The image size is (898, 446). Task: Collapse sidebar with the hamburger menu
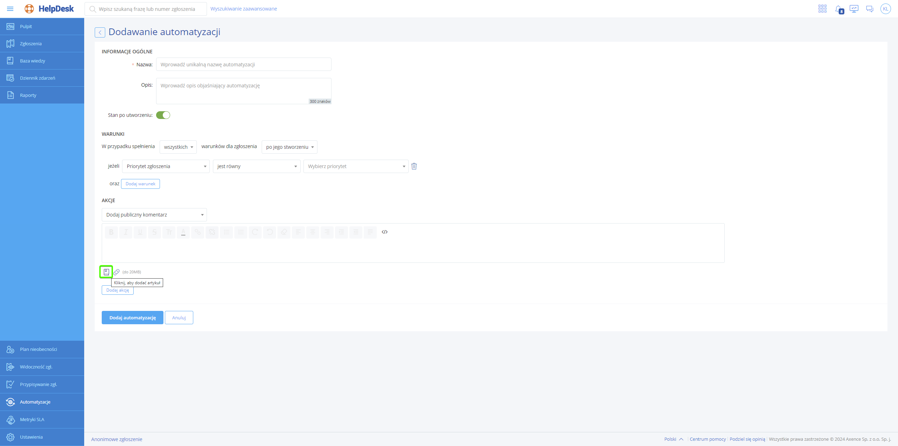pyautogui.click(x=10, y=9)
